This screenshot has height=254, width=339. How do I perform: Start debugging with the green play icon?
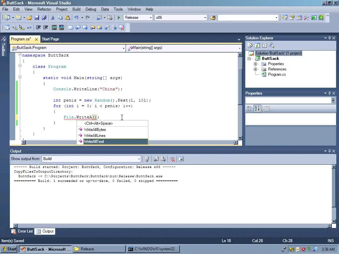point(119,18)
